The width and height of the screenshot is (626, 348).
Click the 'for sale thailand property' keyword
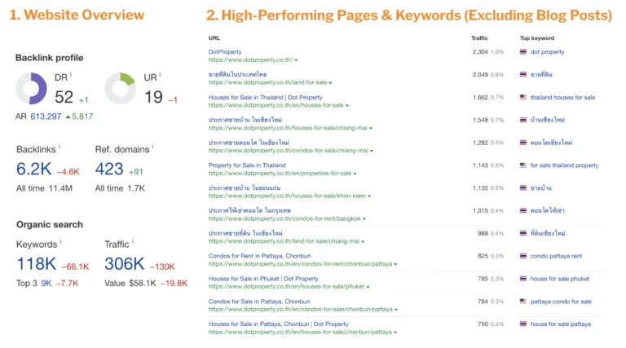coord(565,165)
